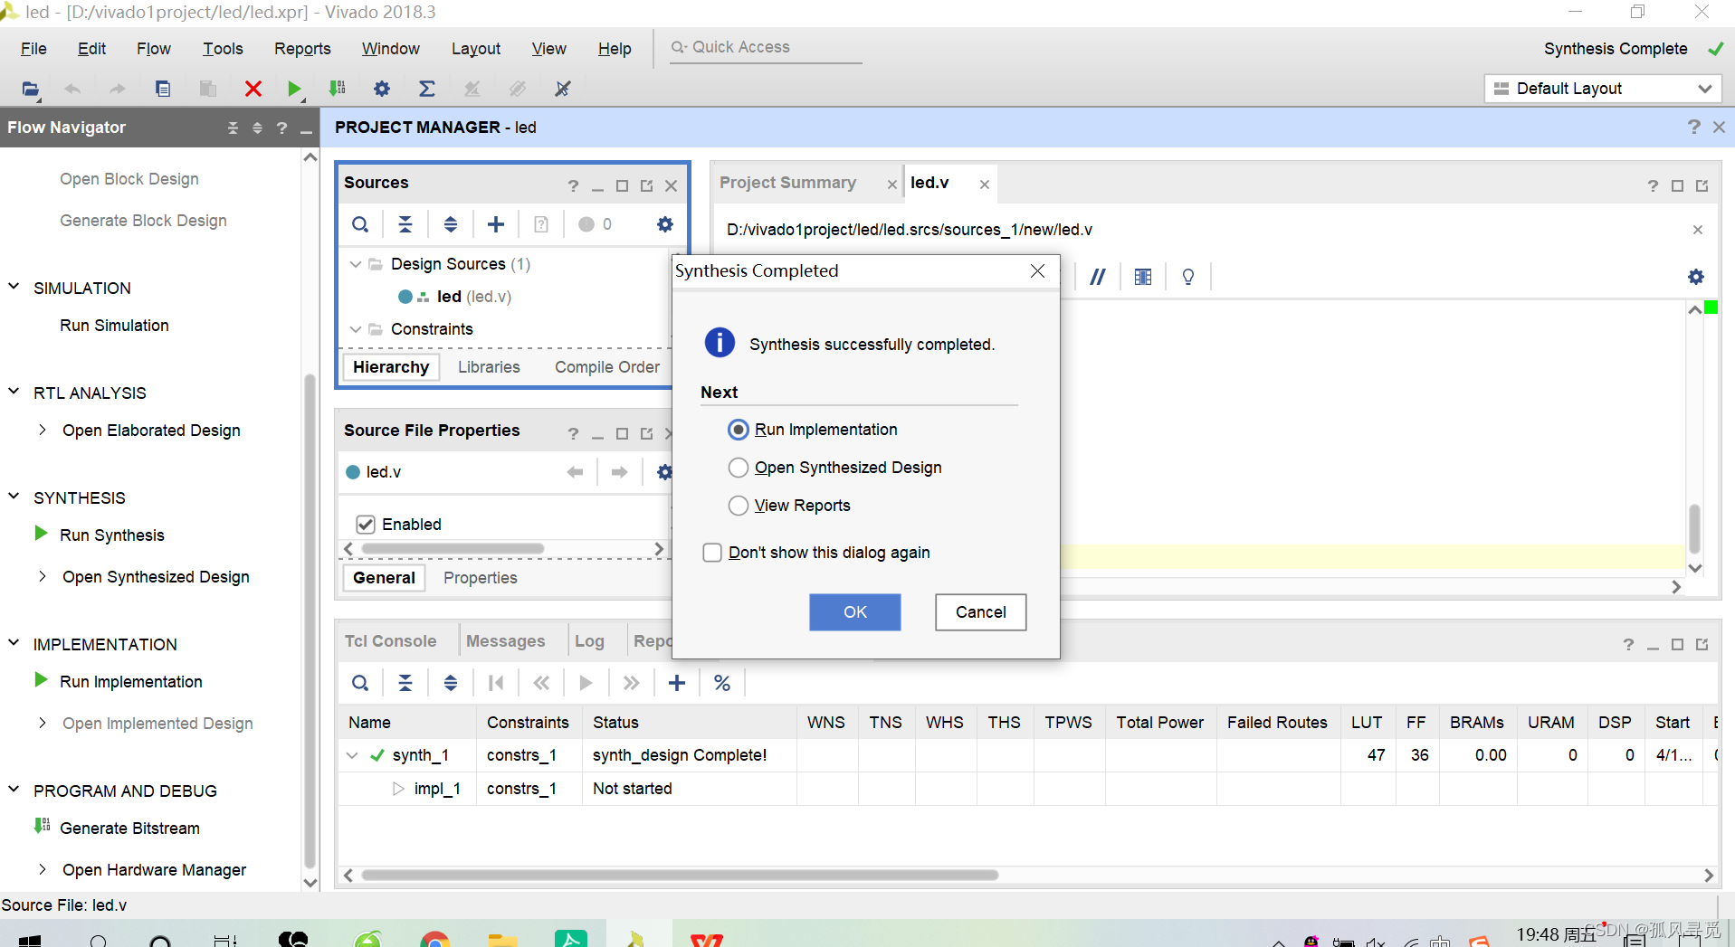Expand all in the Sources panel
This screenshot has width=1735, height=947.
tap(451, 224)
